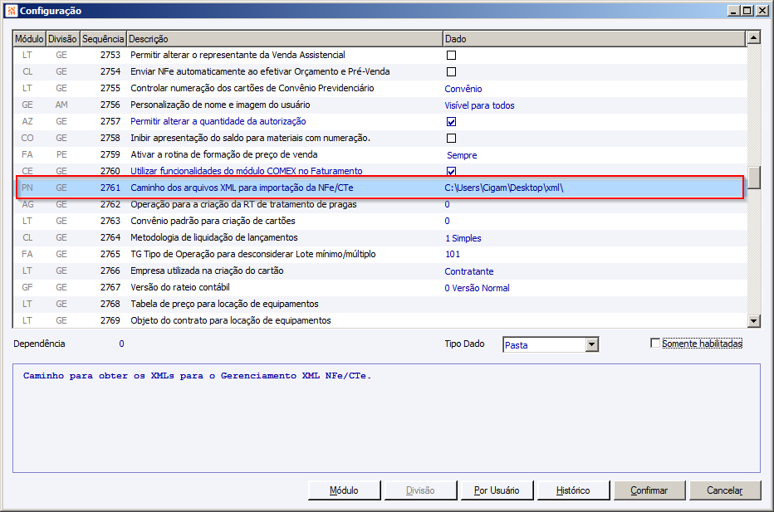Click the C:\Users\Cigam\Desktop\xml\ path value
This screenshot has height=512, width=774.
click(x=503, y=188)
